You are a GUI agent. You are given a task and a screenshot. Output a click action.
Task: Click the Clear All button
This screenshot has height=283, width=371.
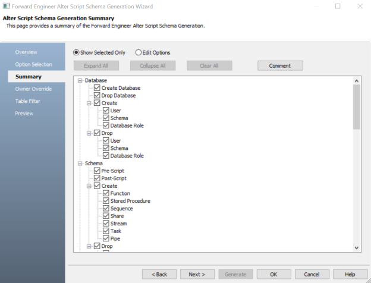point(209,66)
